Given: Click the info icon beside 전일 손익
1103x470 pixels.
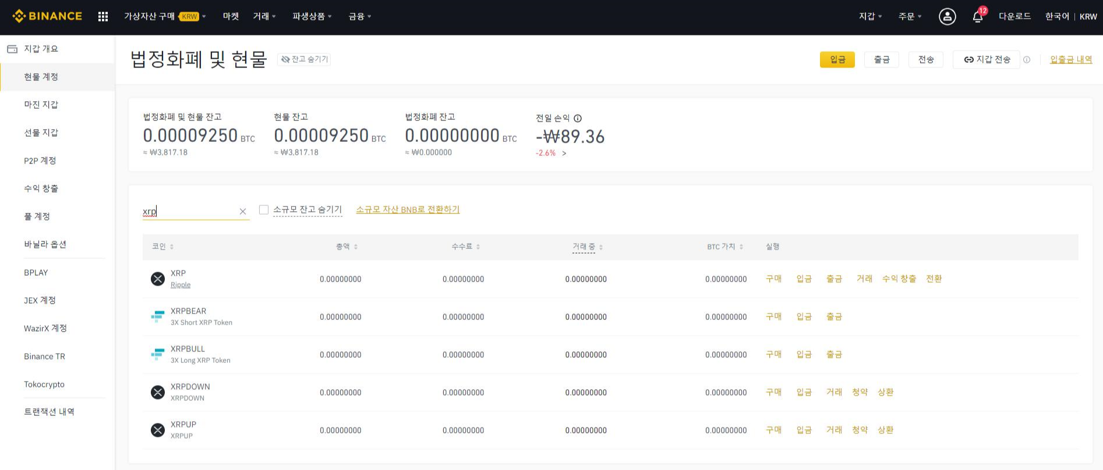Looking at the screenshot, I should [x=578, y=118].
